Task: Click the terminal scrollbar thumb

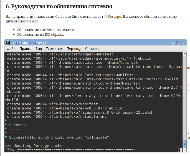Action: click(x=184, y=144)
